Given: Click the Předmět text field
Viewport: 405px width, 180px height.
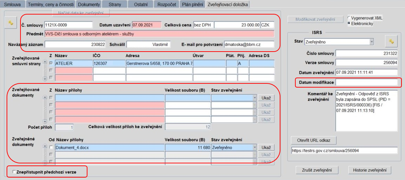Looking at the screenshot, I should (x=159, y=34).
